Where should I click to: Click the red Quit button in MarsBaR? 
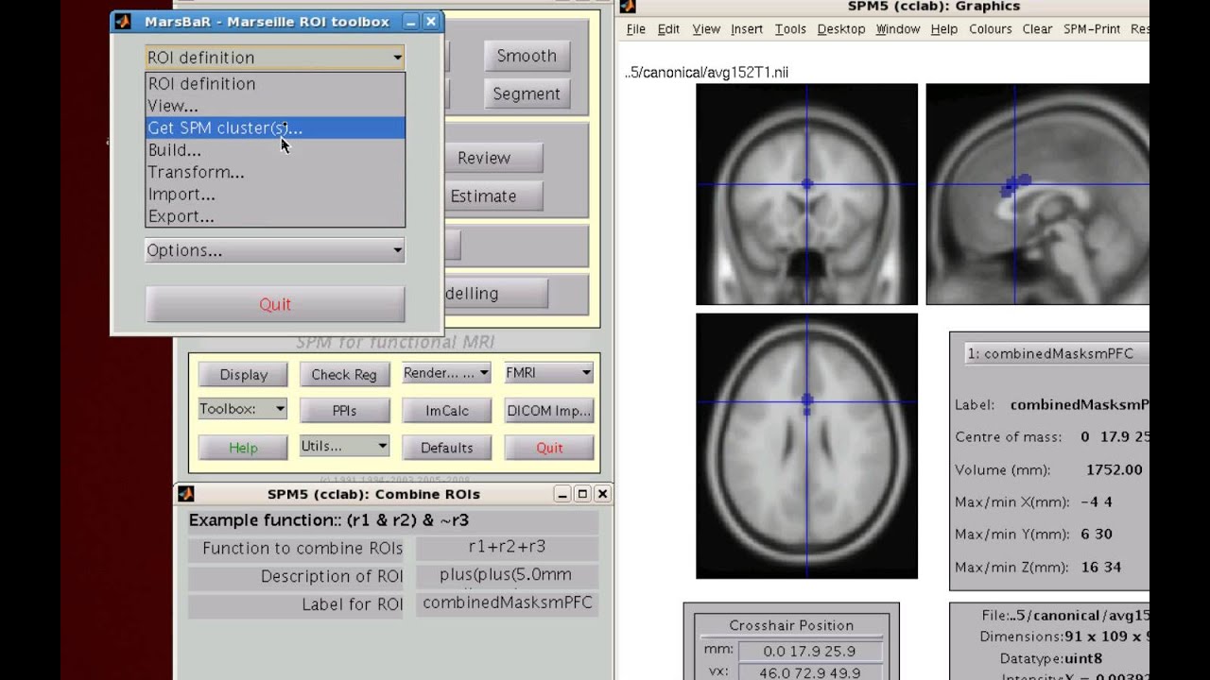275,304
